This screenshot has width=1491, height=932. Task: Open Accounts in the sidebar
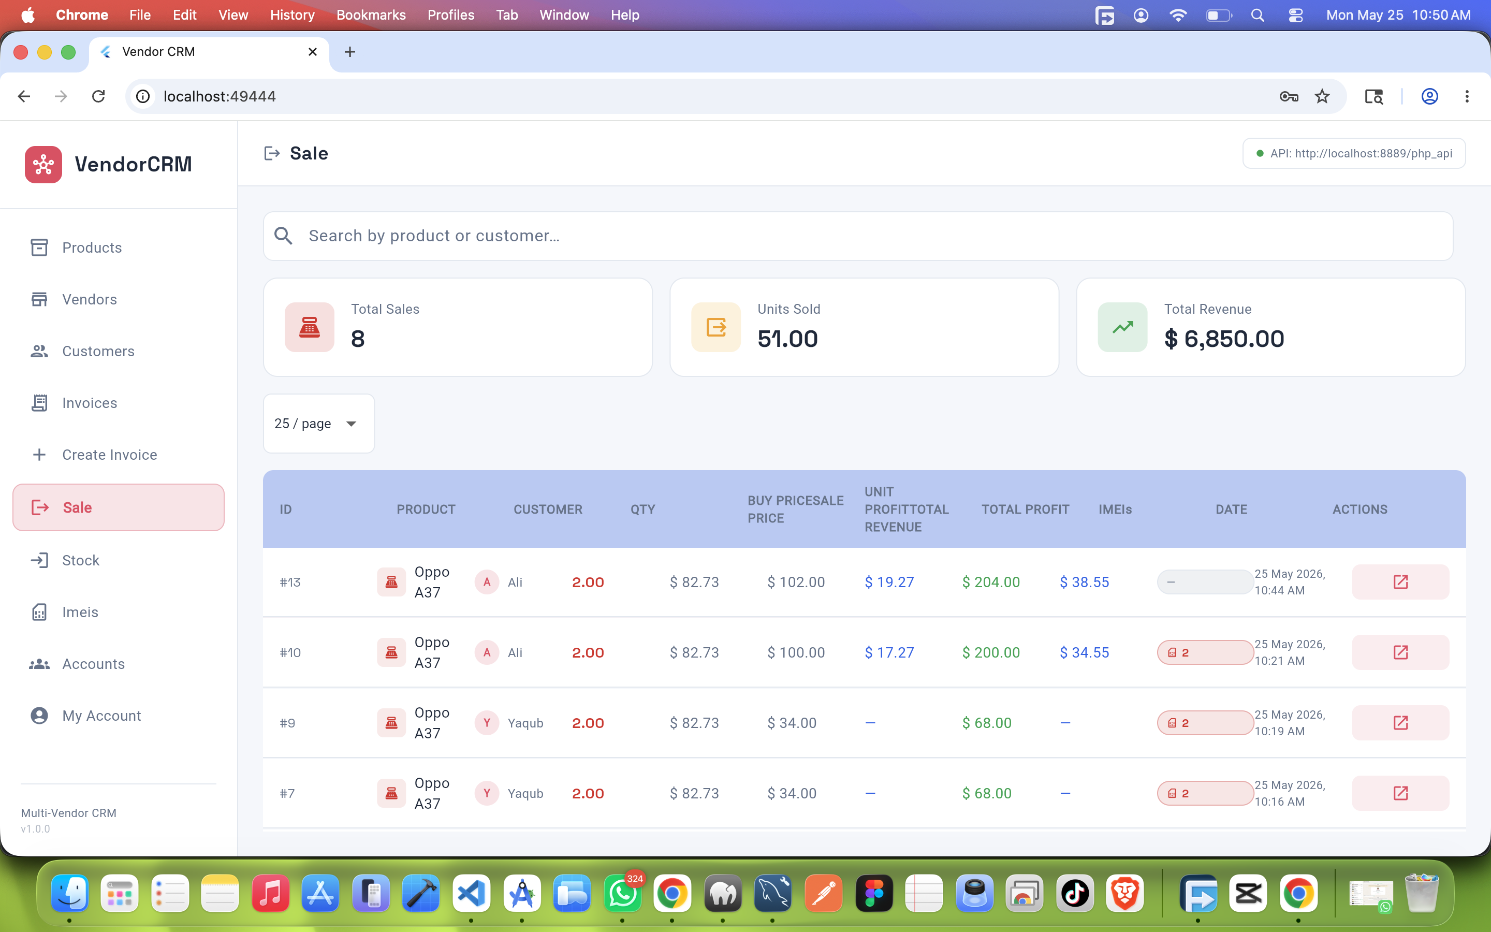[x=118, y=664]
